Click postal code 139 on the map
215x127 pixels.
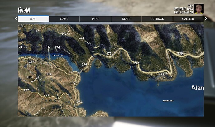(x=180, y=53)
